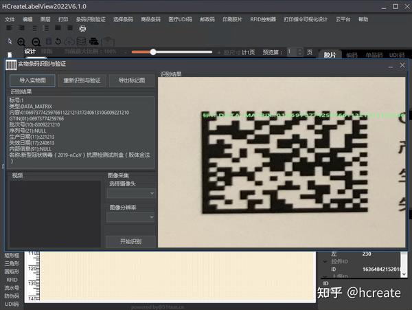Click the cloud upload icon

point(69,41)
